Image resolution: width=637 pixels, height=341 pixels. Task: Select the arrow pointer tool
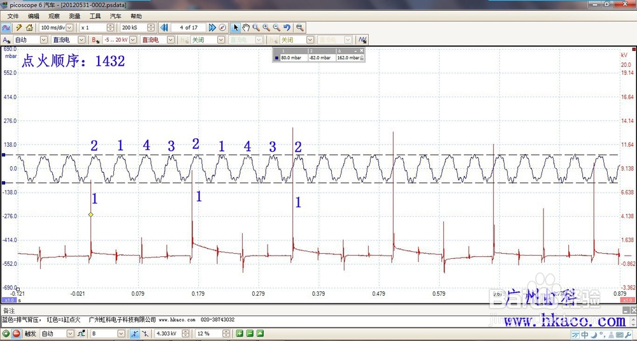click(236, 27)
